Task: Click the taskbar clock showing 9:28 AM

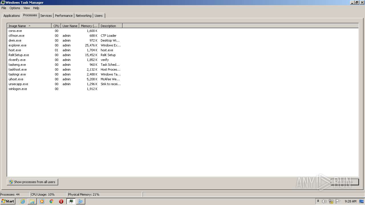Action: pyautogui.click(x=350, y=201)
